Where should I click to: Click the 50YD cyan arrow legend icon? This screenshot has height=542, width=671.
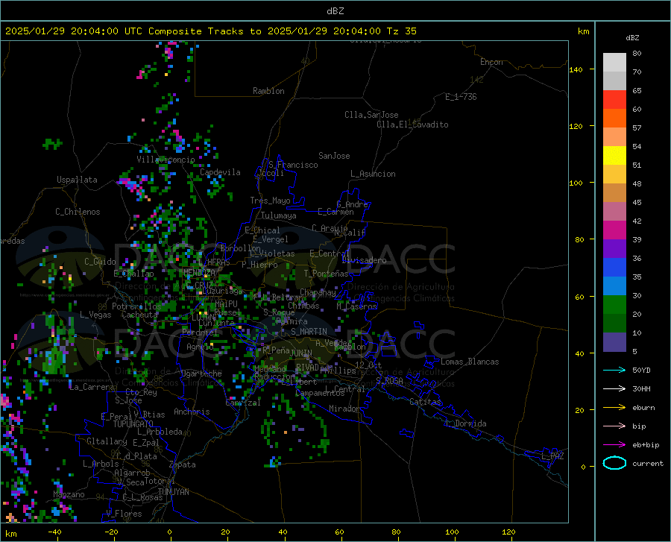tap(614, 370)
